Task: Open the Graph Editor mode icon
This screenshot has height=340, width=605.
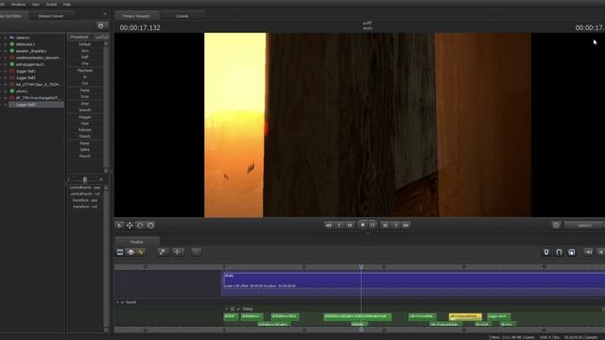Action: pos(141,252)
